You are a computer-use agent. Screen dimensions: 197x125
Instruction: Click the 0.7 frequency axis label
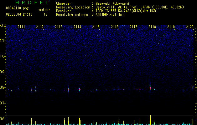pyautogui.click(x=3, y=103)
